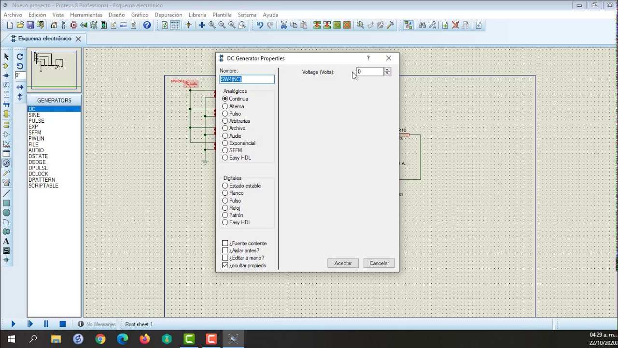Select the Pulso analog radio option
This screenshot has width=618, height=348.
coord(232,114)
